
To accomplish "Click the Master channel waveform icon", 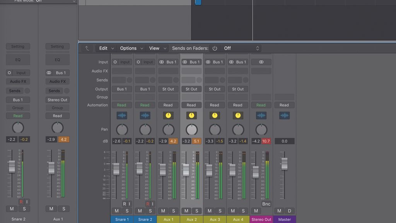I will (284, 115).
